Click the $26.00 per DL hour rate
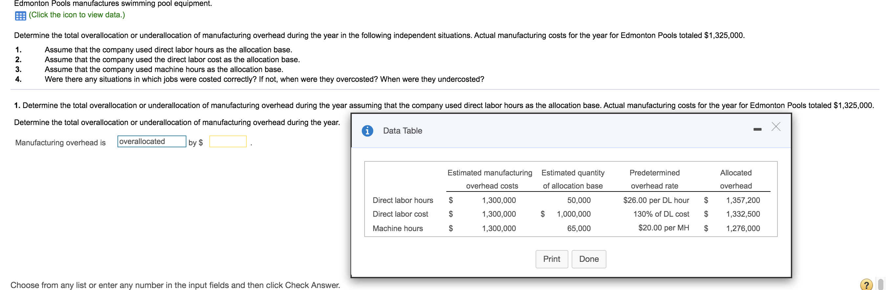This screenshot has width=888, height=290. pyautogui.click(x=656, y=200)
